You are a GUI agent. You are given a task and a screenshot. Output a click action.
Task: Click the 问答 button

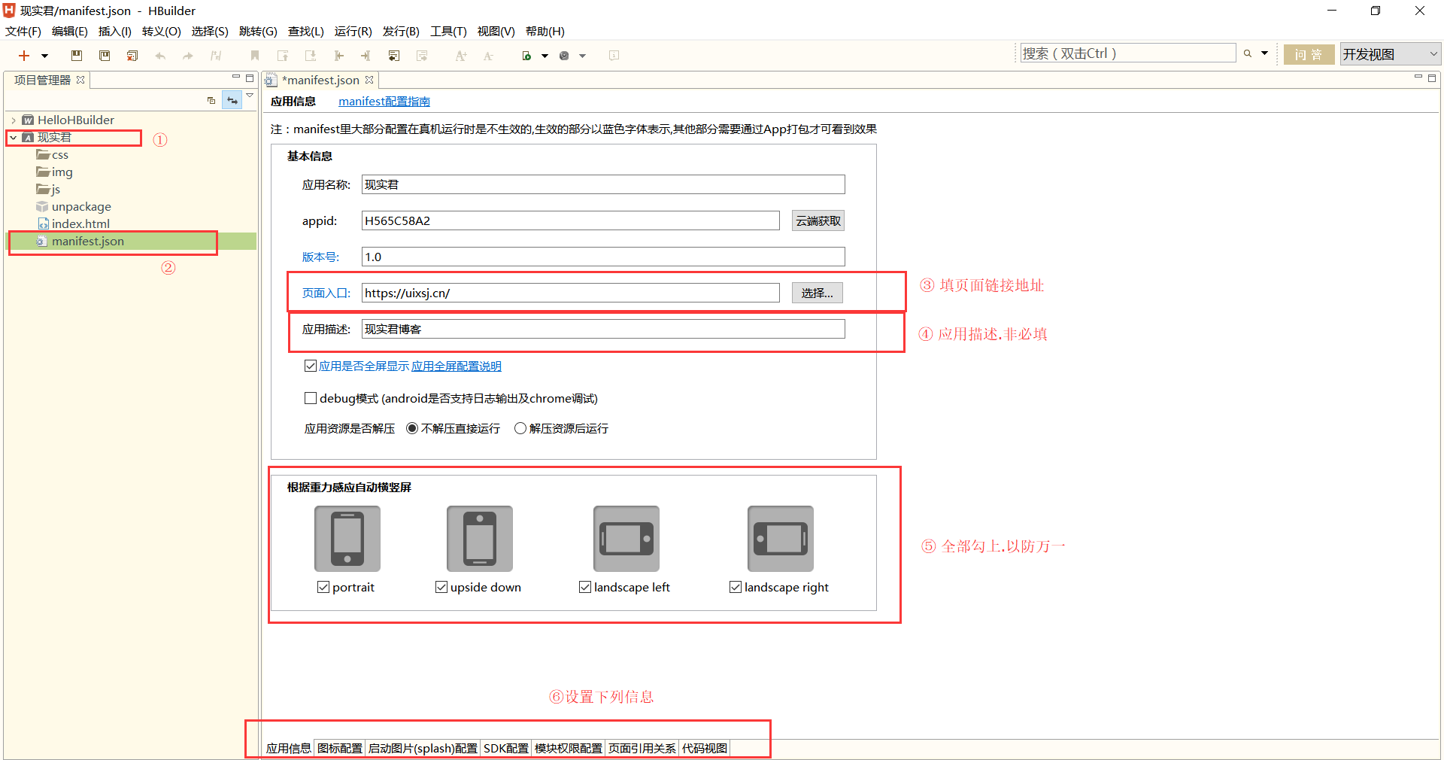coord(1309,54)
